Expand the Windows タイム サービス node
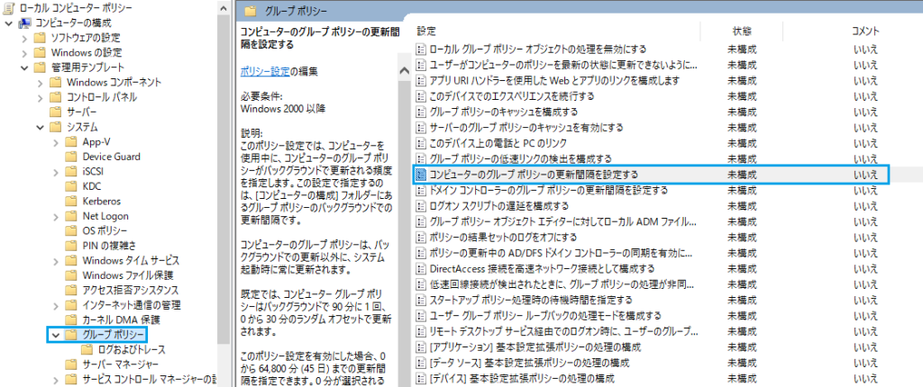 (x=56, y=260)
